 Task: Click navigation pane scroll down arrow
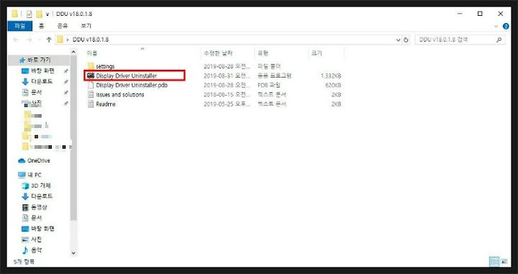[73, 253]
